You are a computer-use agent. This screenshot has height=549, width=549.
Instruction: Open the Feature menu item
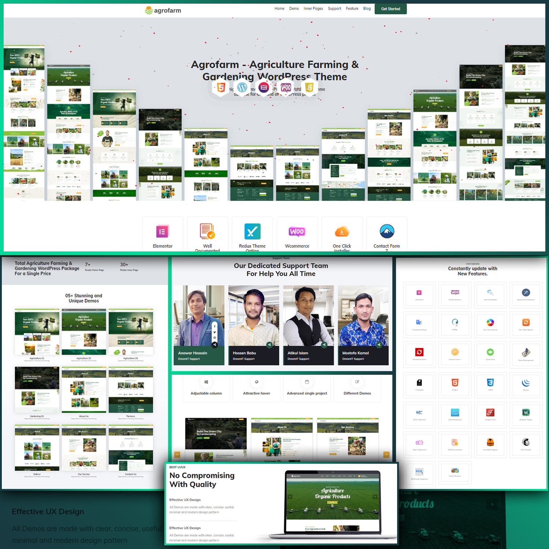(x=352, y=8)
